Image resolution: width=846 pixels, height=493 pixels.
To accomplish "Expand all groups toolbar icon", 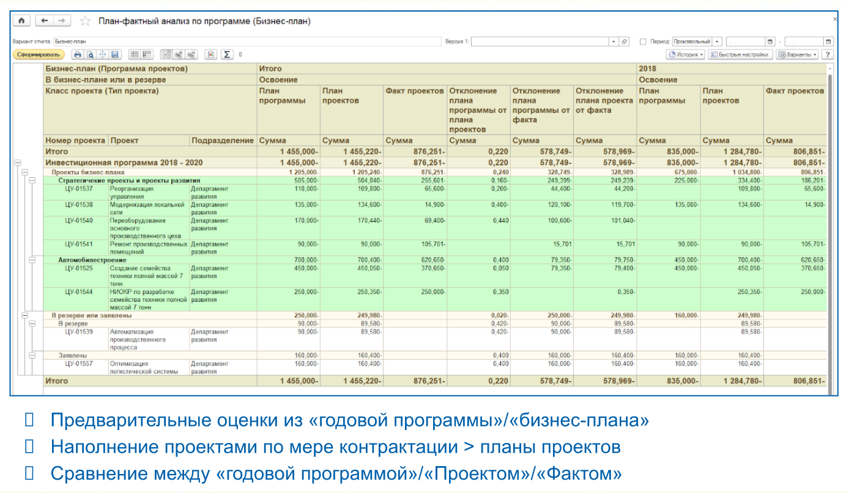I will pyautogui.click(x=179, y=54).
